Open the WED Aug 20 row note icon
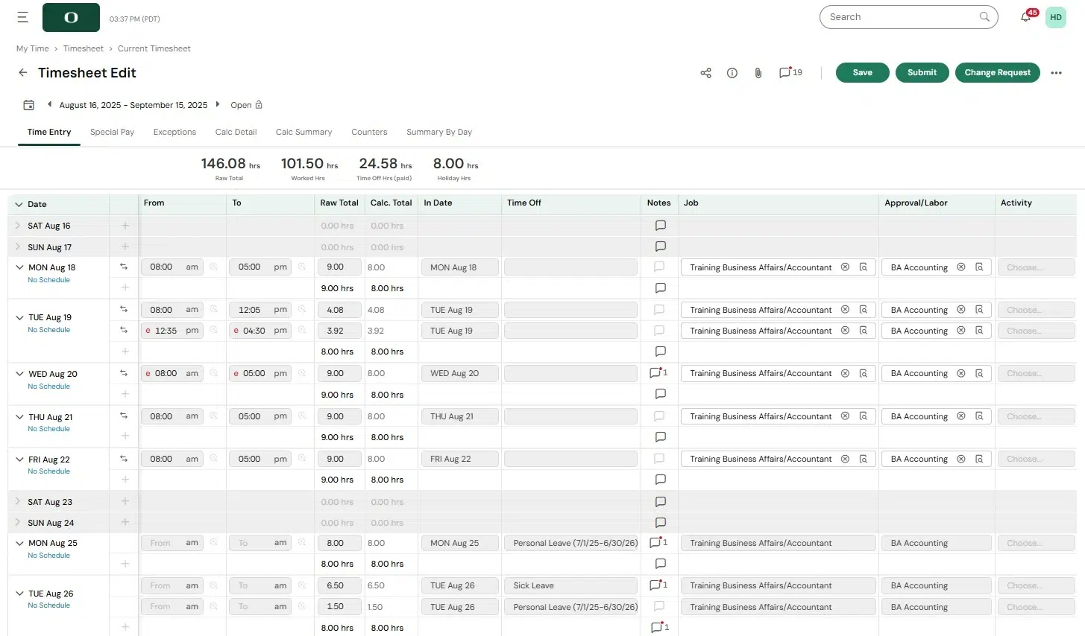 (658, 373)
